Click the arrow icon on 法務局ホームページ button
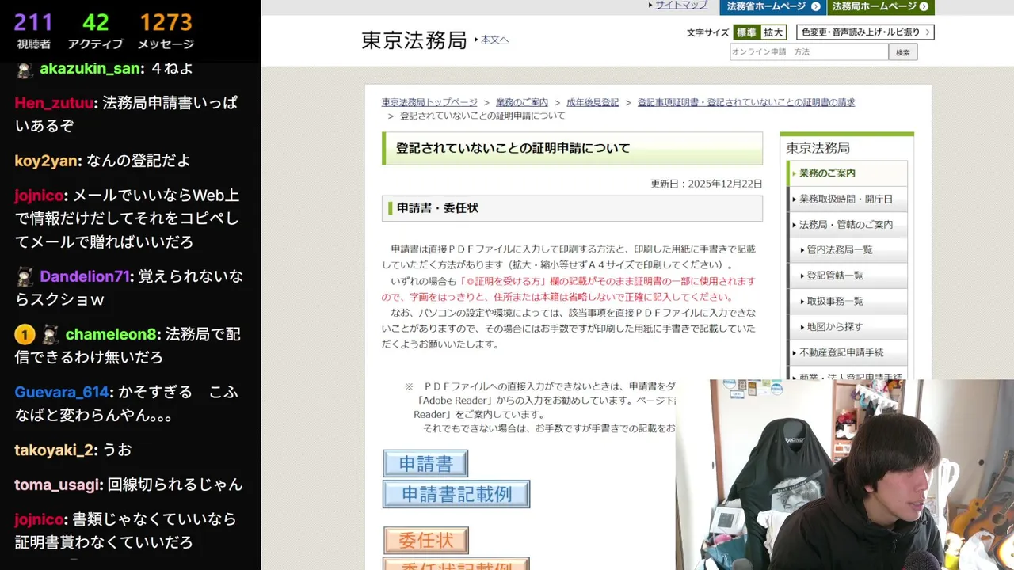The height and width of the screenshot is (570, 1014). [x=924, y=6]
